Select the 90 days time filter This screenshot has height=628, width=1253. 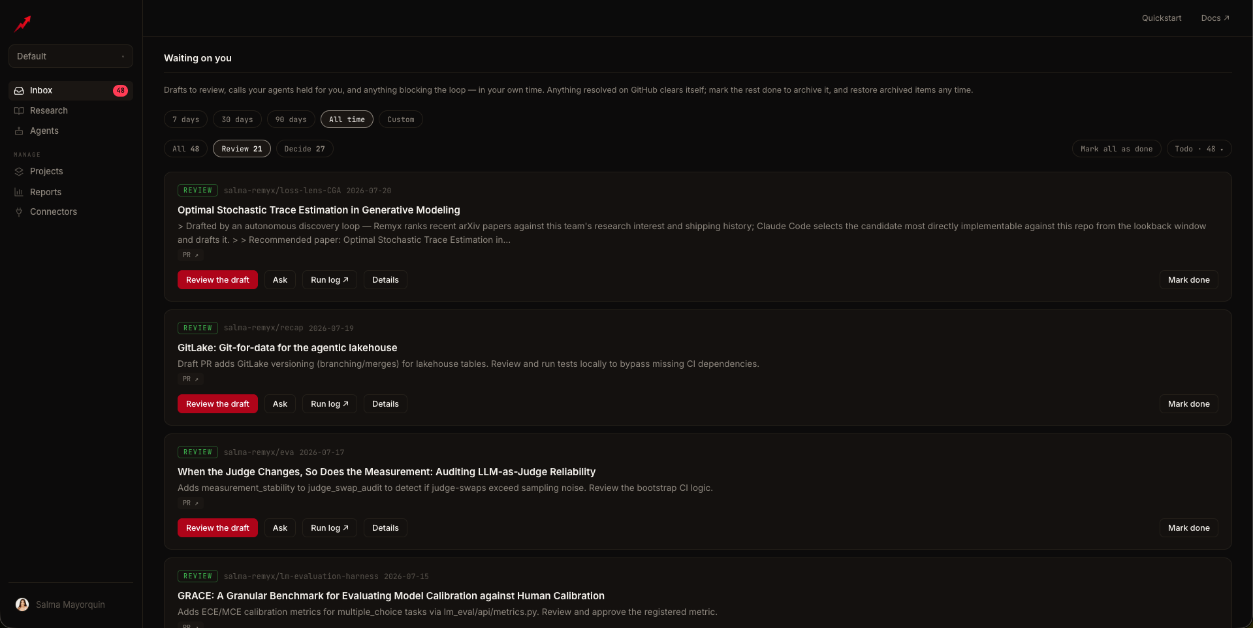click(291, 119)
